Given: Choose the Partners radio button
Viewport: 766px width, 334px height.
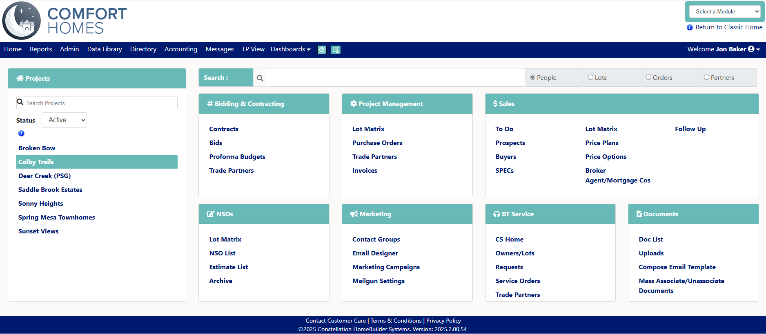Looking at the screenshot, I should (706, 77).
